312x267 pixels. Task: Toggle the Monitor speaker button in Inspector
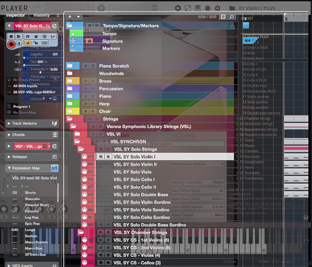pos(19,43)
